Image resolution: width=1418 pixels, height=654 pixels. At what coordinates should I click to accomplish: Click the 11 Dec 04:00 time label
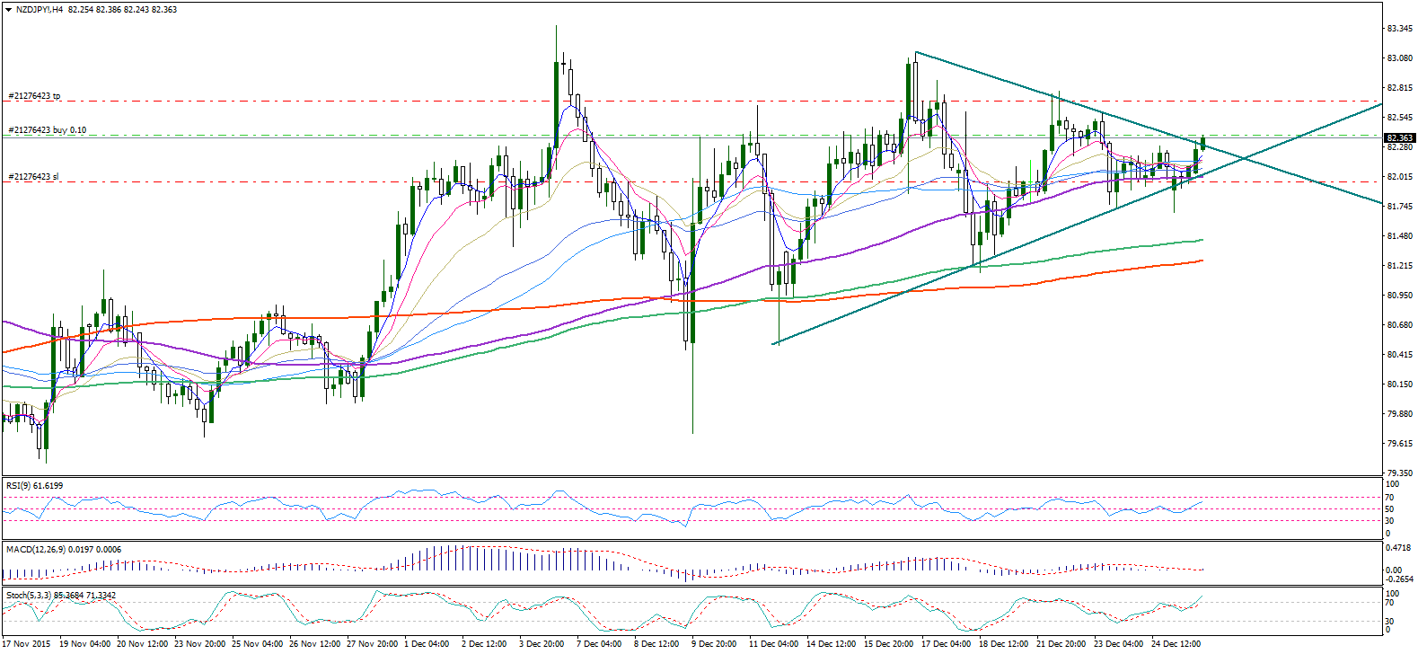[x=774, y=644]
